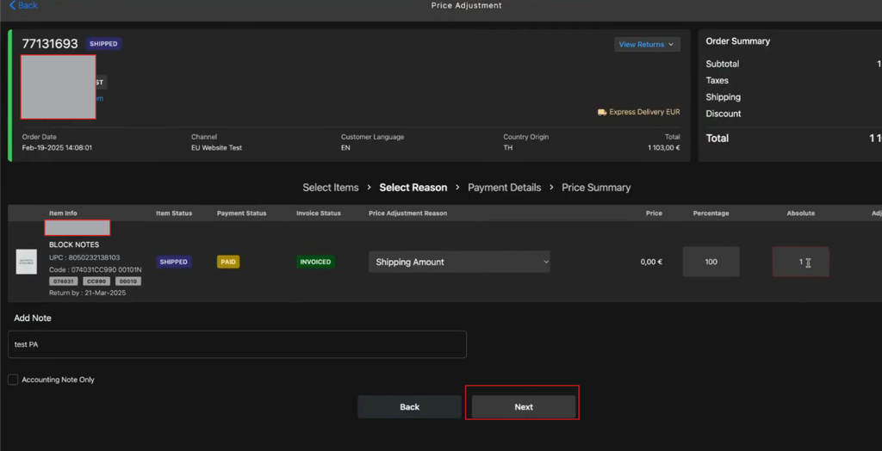Go back using the top-left Back link

tap(23, 5)
